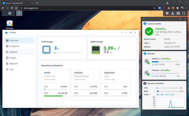The image size is (189, 116).
Task: Open the nginxtest container card title
Action: pos(109,73)
